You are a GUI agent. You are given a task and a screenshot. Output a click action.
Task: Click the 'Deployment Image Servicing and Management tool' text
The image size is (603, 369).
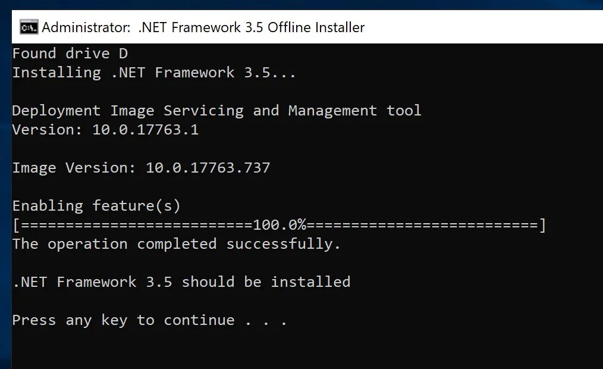216,111
